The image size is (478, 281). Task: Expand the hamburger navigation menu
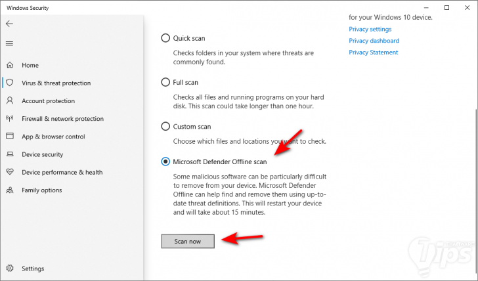point(9,43)
